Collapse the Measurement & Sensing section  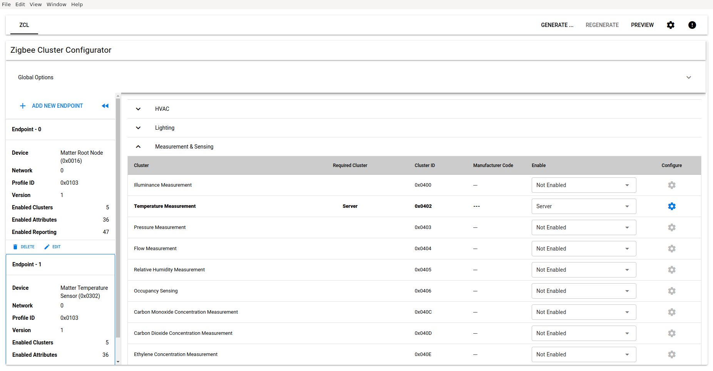tap(138, 147)
